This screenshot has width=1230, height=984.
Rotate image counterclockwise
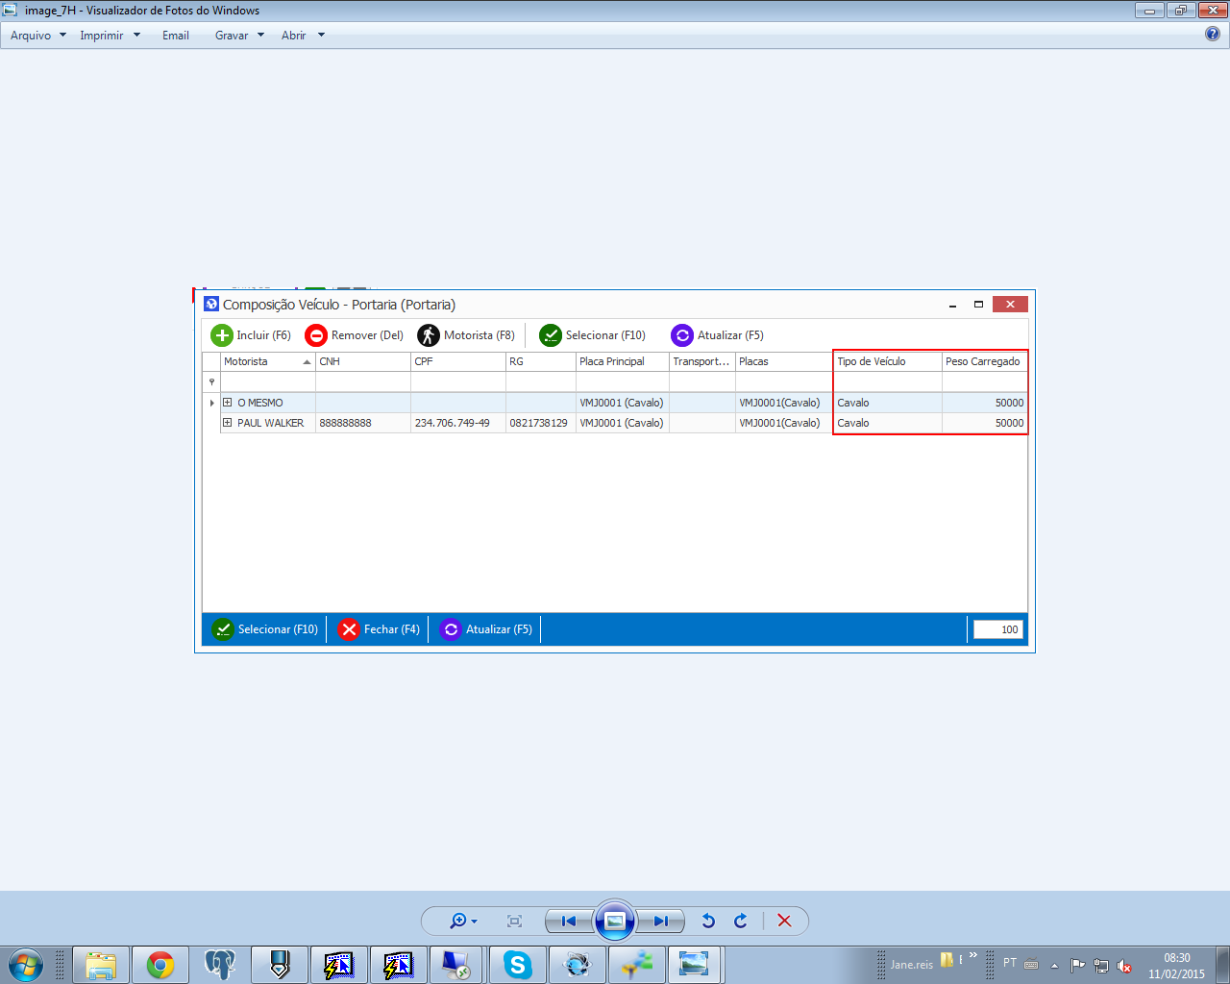coord(708,921)
